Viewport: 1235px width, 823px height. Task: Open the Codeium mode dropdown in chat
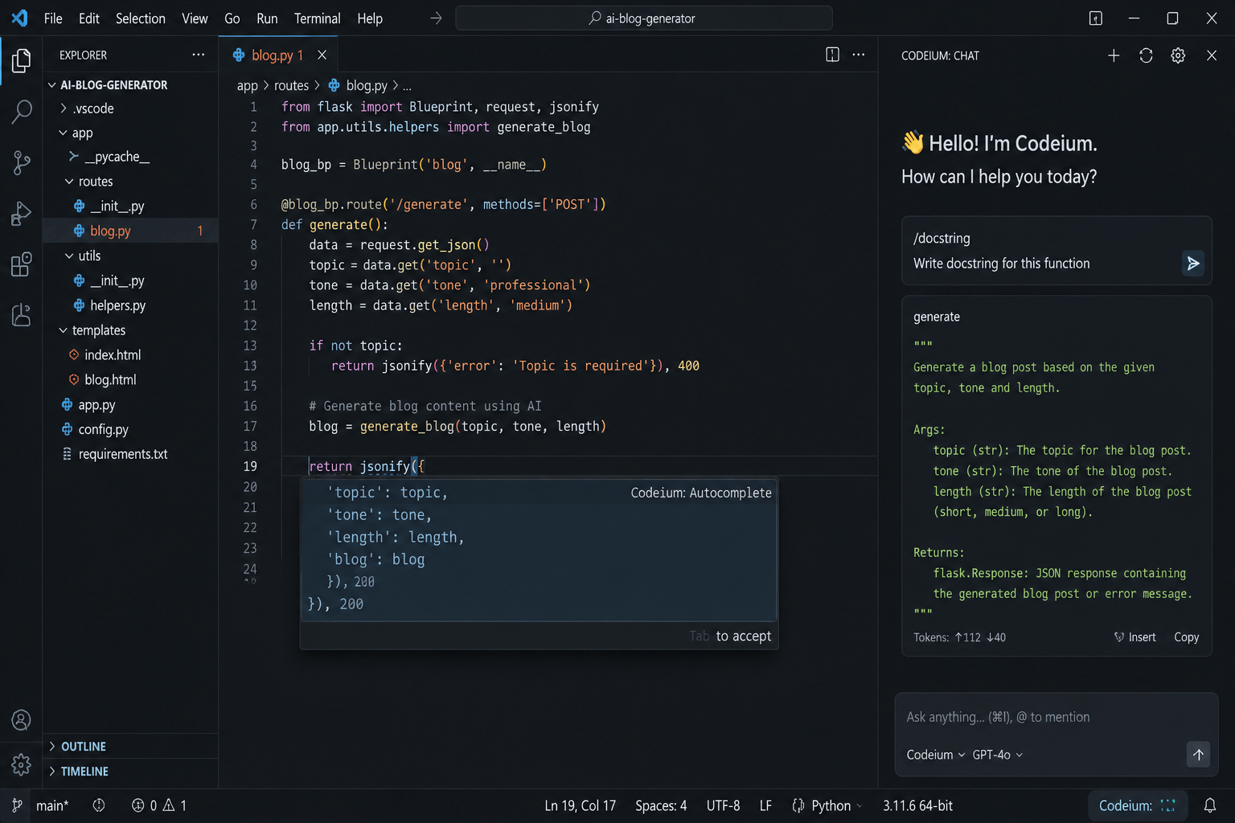click(936, 755)
